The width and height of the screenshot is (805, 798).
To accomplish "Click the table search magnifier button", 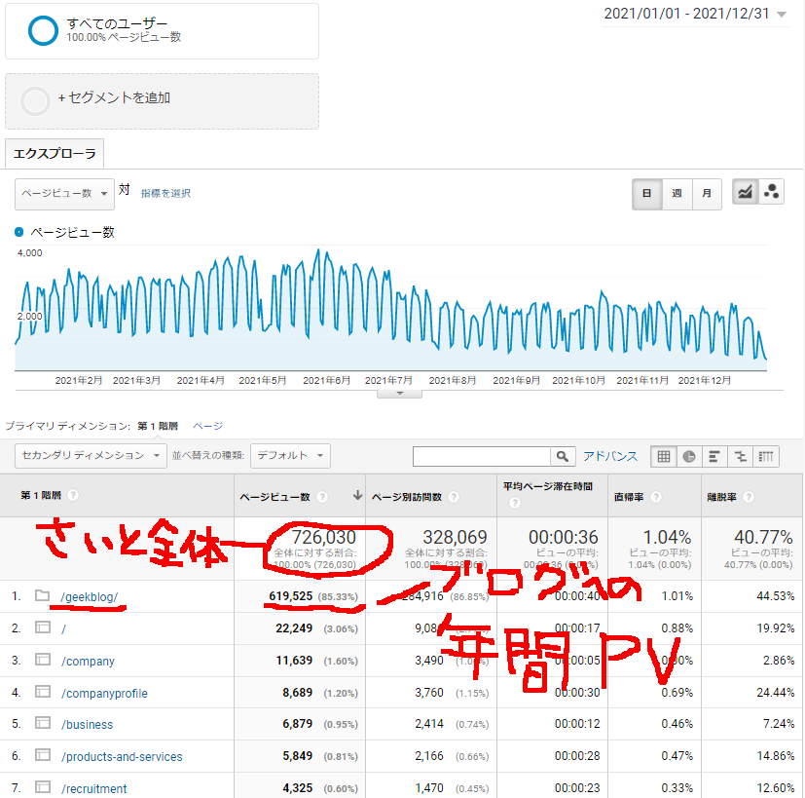I will point(563,456).
